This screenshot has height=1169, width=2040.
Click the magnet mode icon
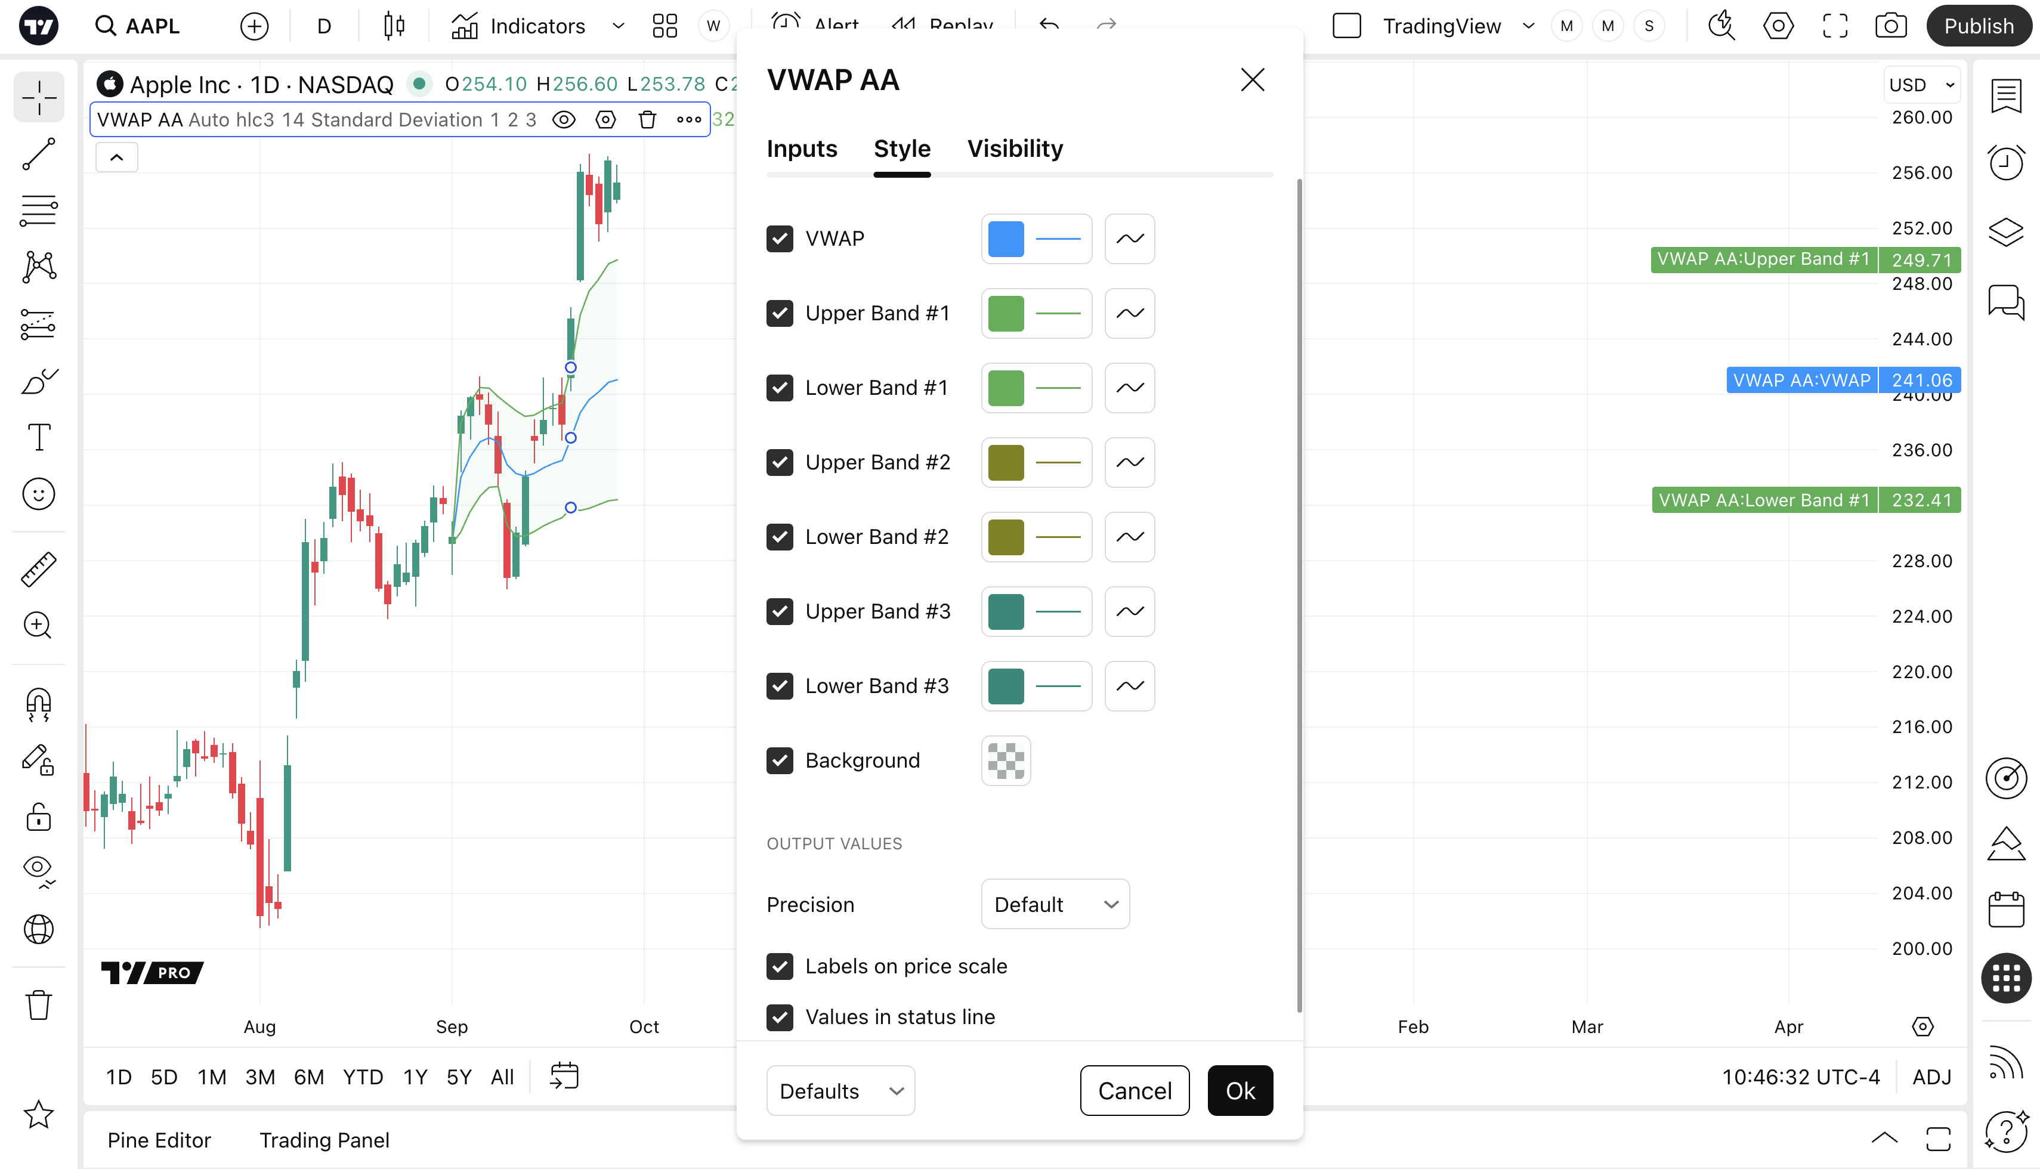(x=39, y=705)
